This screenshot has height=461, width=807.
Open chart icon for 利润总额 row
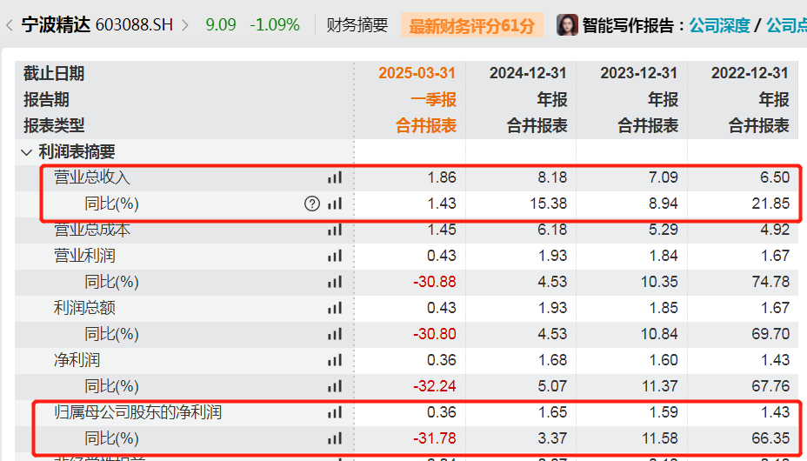(335, 308)
